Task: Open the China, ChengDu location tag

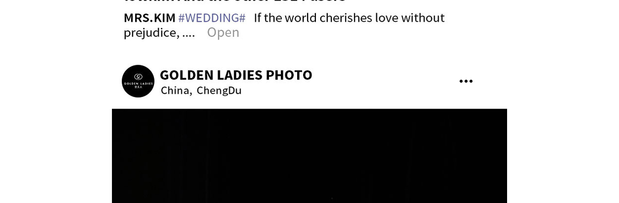Action: 201,90
